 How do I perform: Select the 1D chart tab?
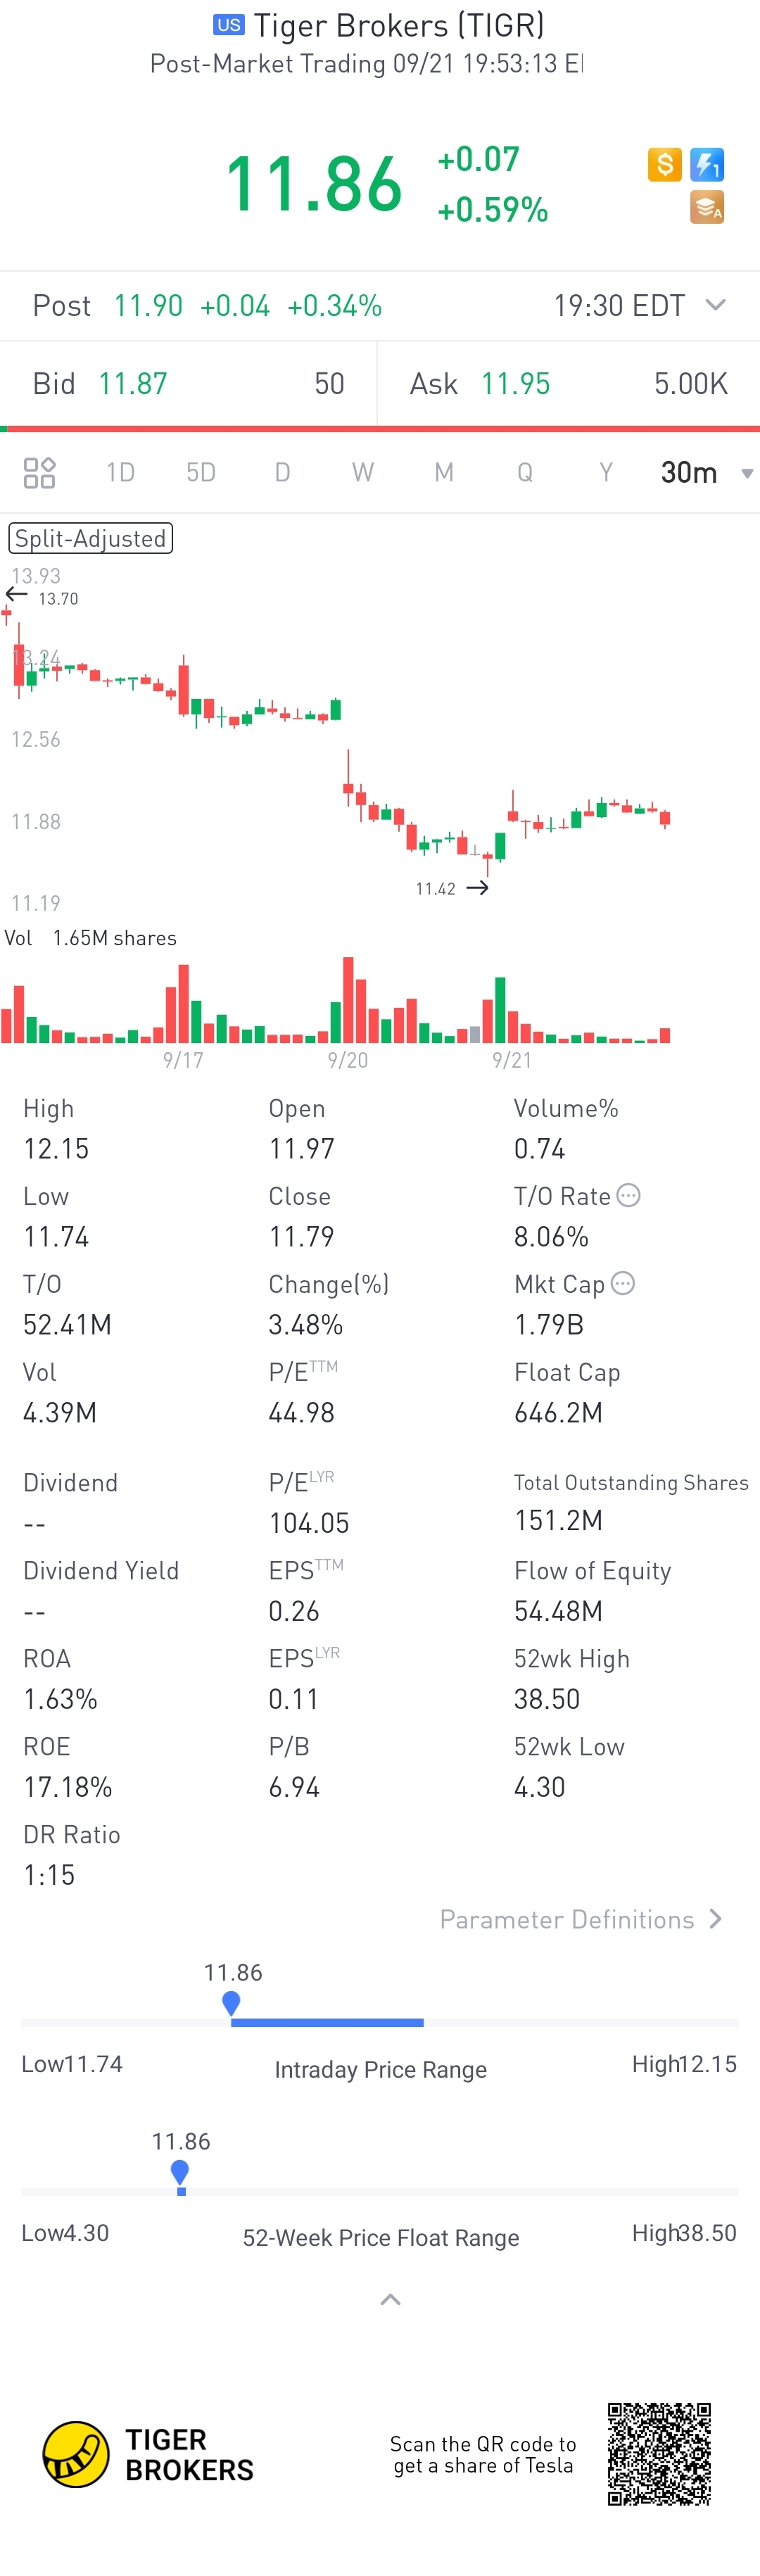click(120, 472)
